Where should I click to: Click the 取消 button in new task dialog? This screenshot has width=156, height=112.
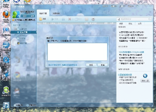click(x=103, y=65)
